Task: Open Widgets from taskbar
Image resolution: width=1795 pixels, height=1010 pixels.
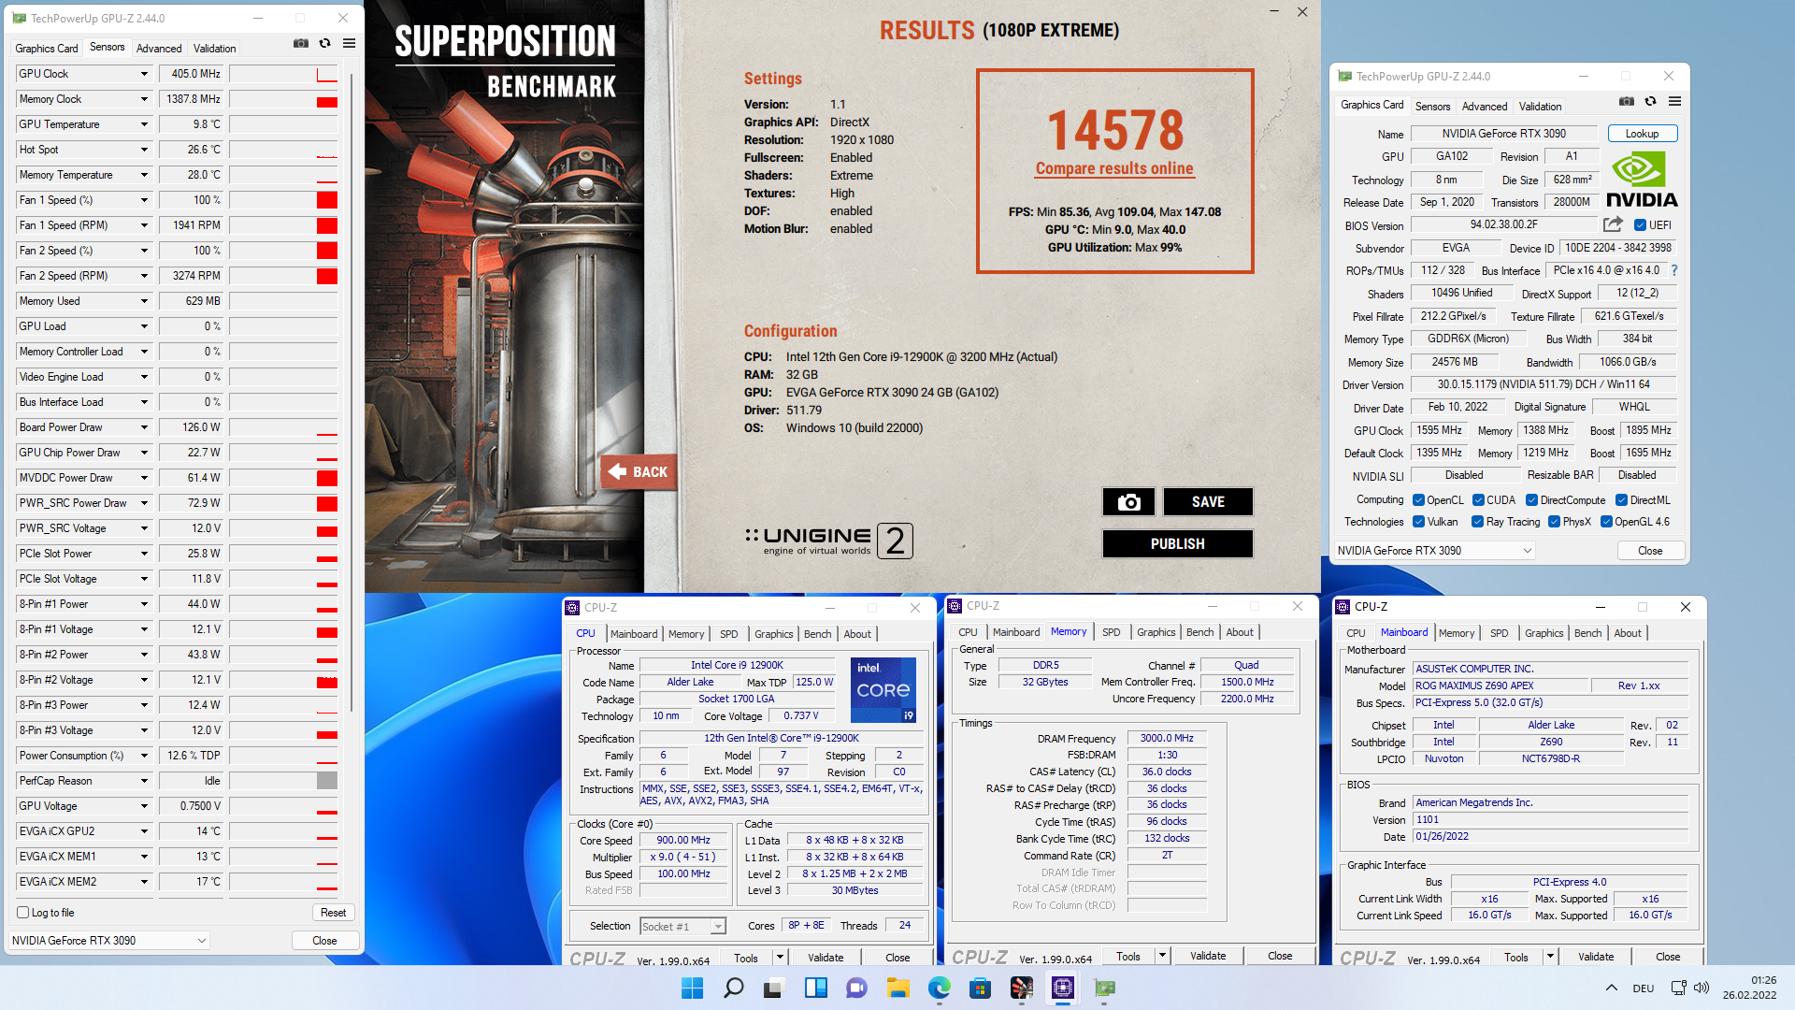Action: coord(815,988)
